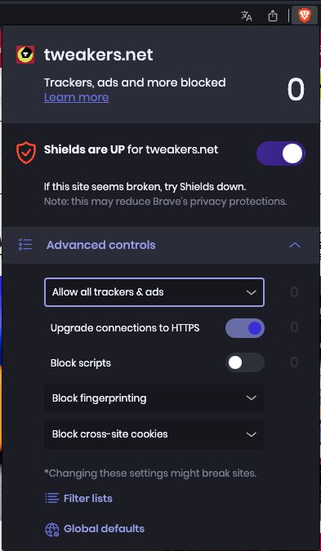Image resolution: width=321 pixels, height=551 pixels.
Task: Click the tweakers.net site favicon
Action: [x=25, y=55]
